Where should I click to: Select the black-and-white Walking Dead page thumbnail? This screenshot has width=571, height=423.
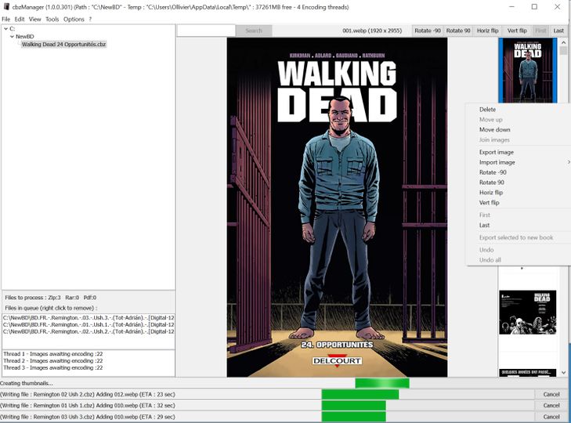(x=527, y=313)
